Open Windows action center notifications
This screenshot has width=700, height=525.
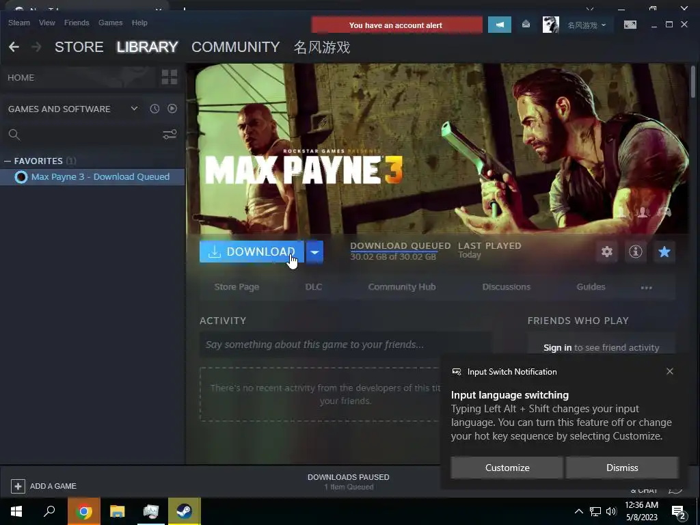(679, 511)
